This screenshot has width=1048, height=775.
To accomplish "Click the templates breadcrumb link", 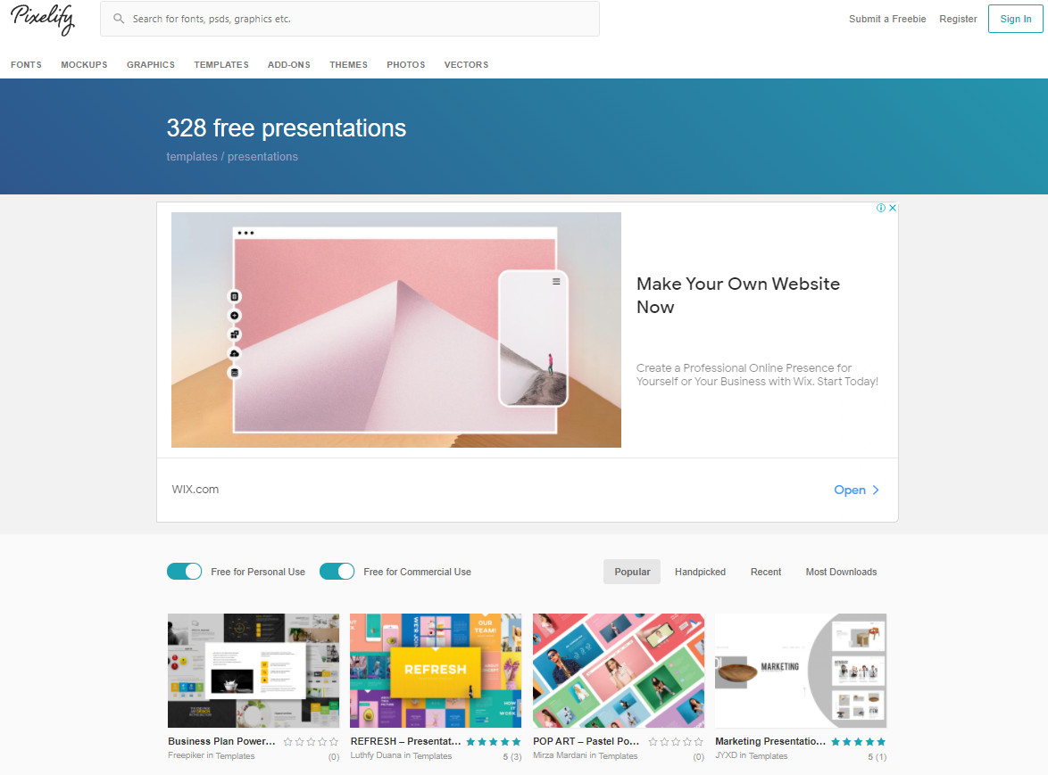I will point(192,156).
